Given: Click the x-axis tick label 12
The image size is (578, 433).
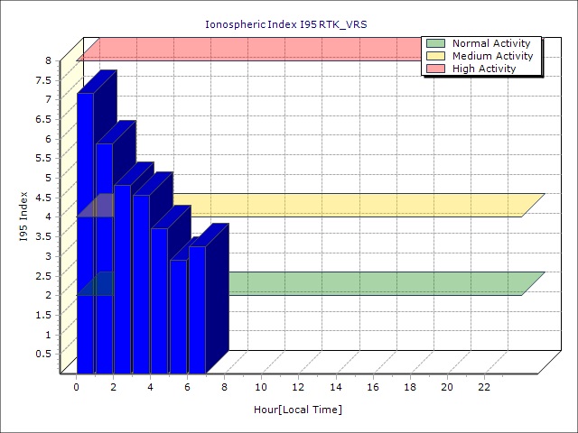Looking at the screenshot, I should tap(298, 387).
